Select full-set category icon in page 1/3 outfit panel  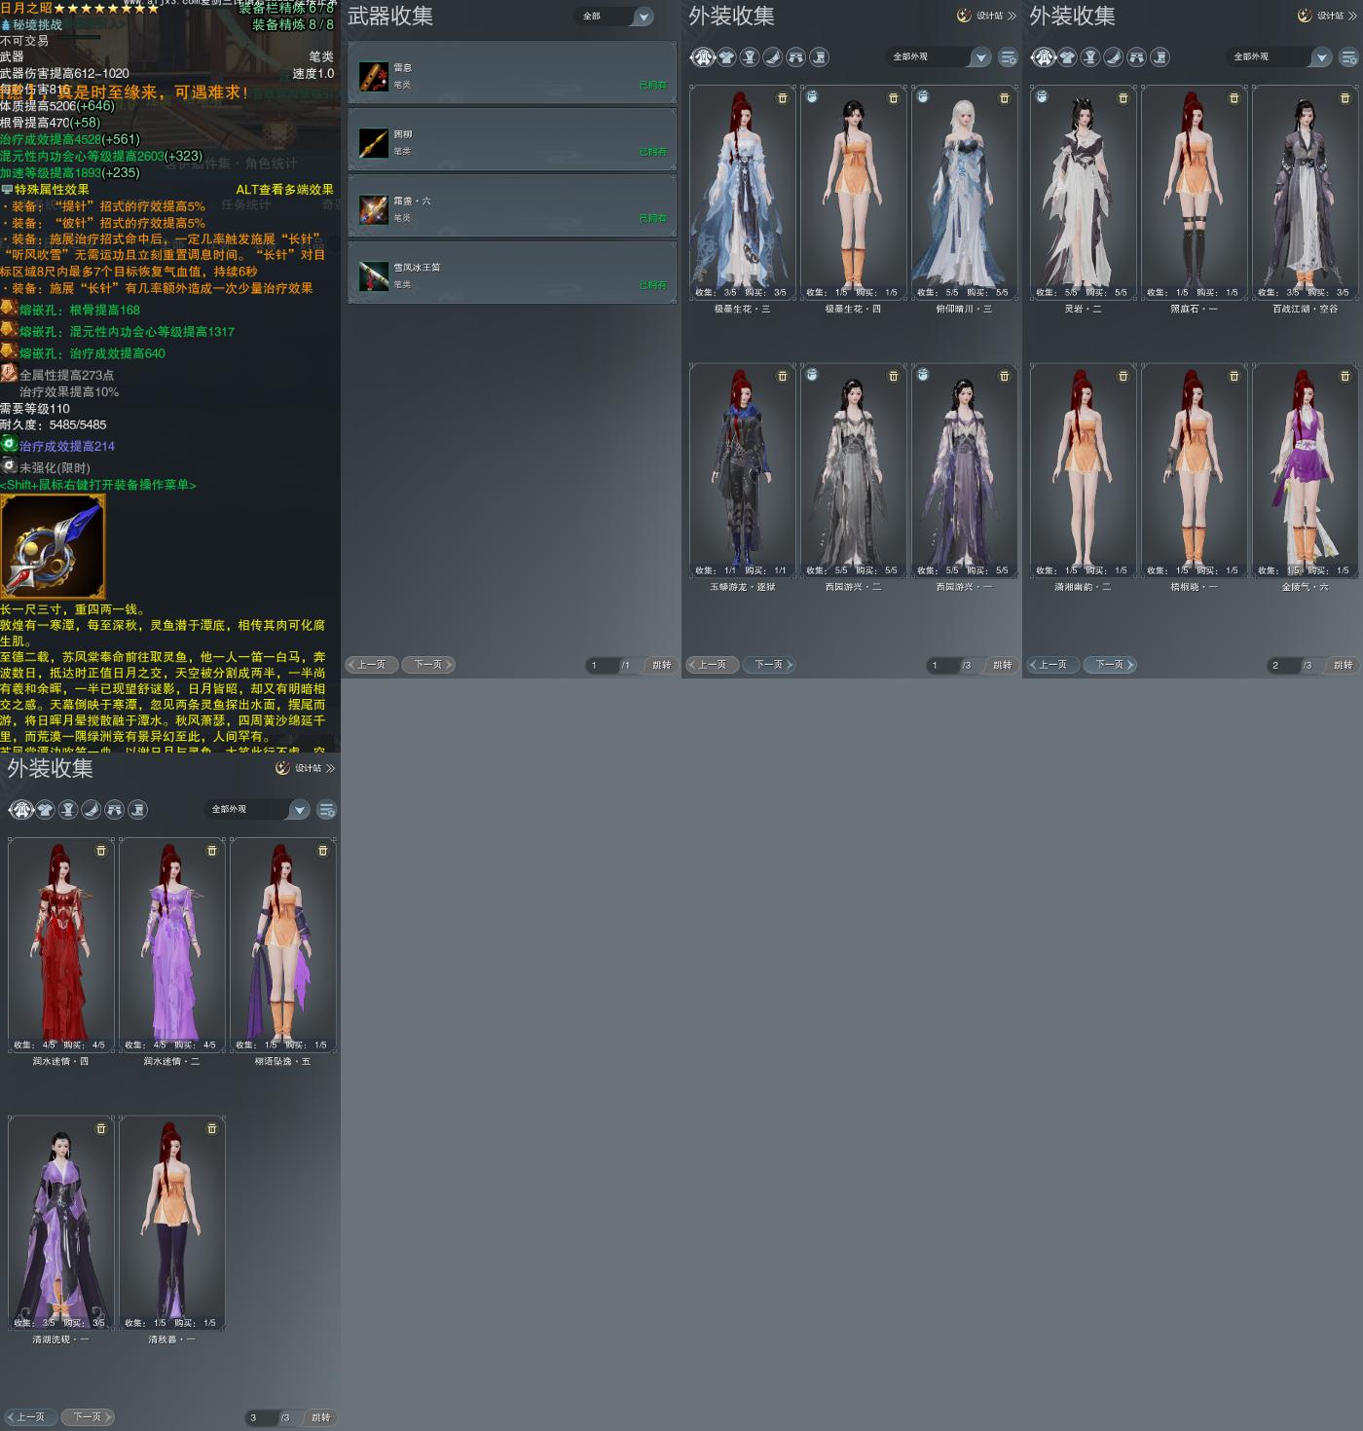[x=703, y=57]
